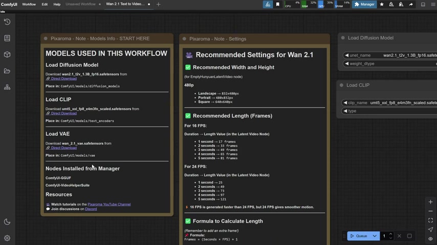
Task: Click the first padlock icon in the top bar
Action: (391, 4)
